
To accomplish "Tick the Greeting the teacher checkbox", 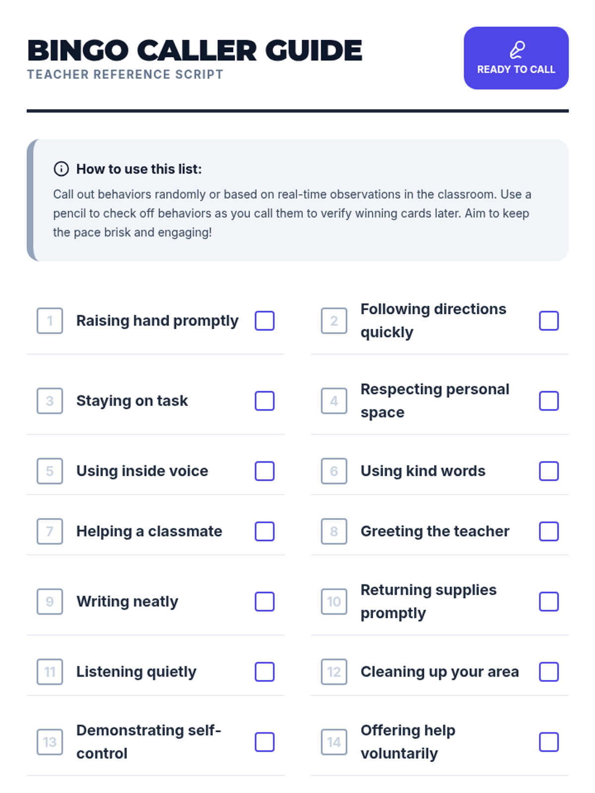I will click(549, 531).
